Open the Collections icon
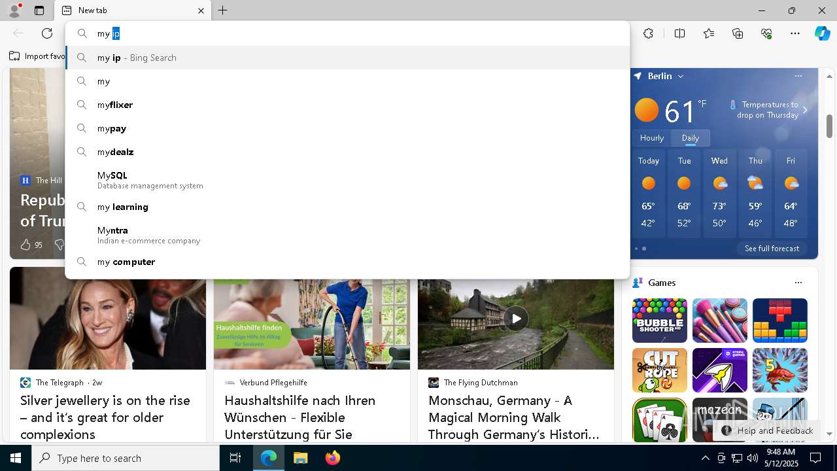837x471 pixels. [x=738, y=33]
